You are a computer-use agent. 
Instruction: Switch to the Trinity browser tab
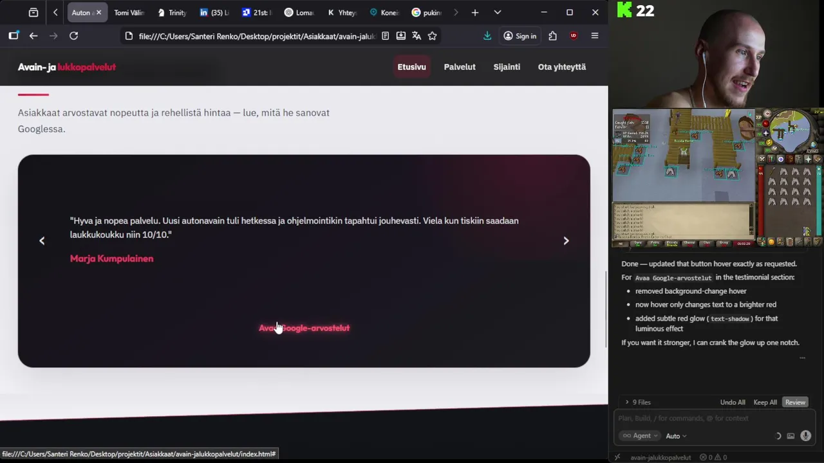[x=171, y=12]
